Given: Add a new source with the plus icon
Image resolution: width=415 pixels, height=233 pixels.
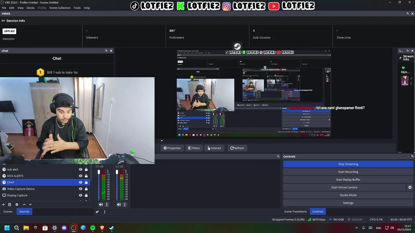Looking at the screenshot, I should [x=4, y=205].
